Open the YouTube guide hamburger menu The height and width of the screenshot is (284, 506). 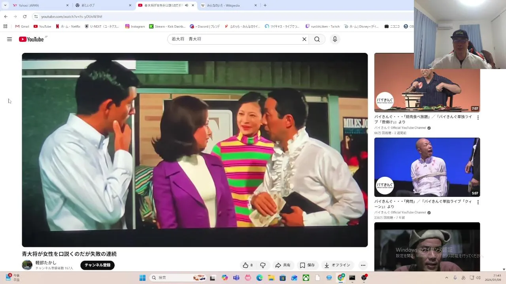pos(9,39)
